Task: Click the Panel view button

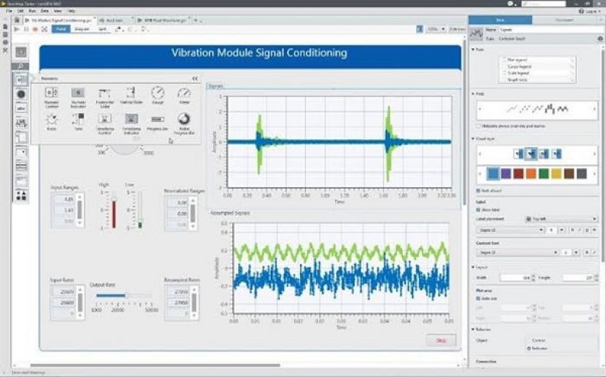Action: 61,29
